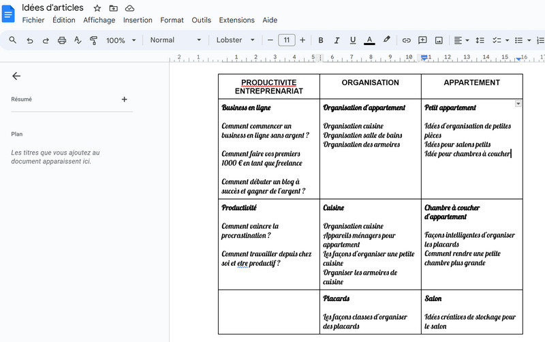Image resolution: width=545 pixels, height=342 pixels.
Task: Open the text color picker
Action: [369, 40]
